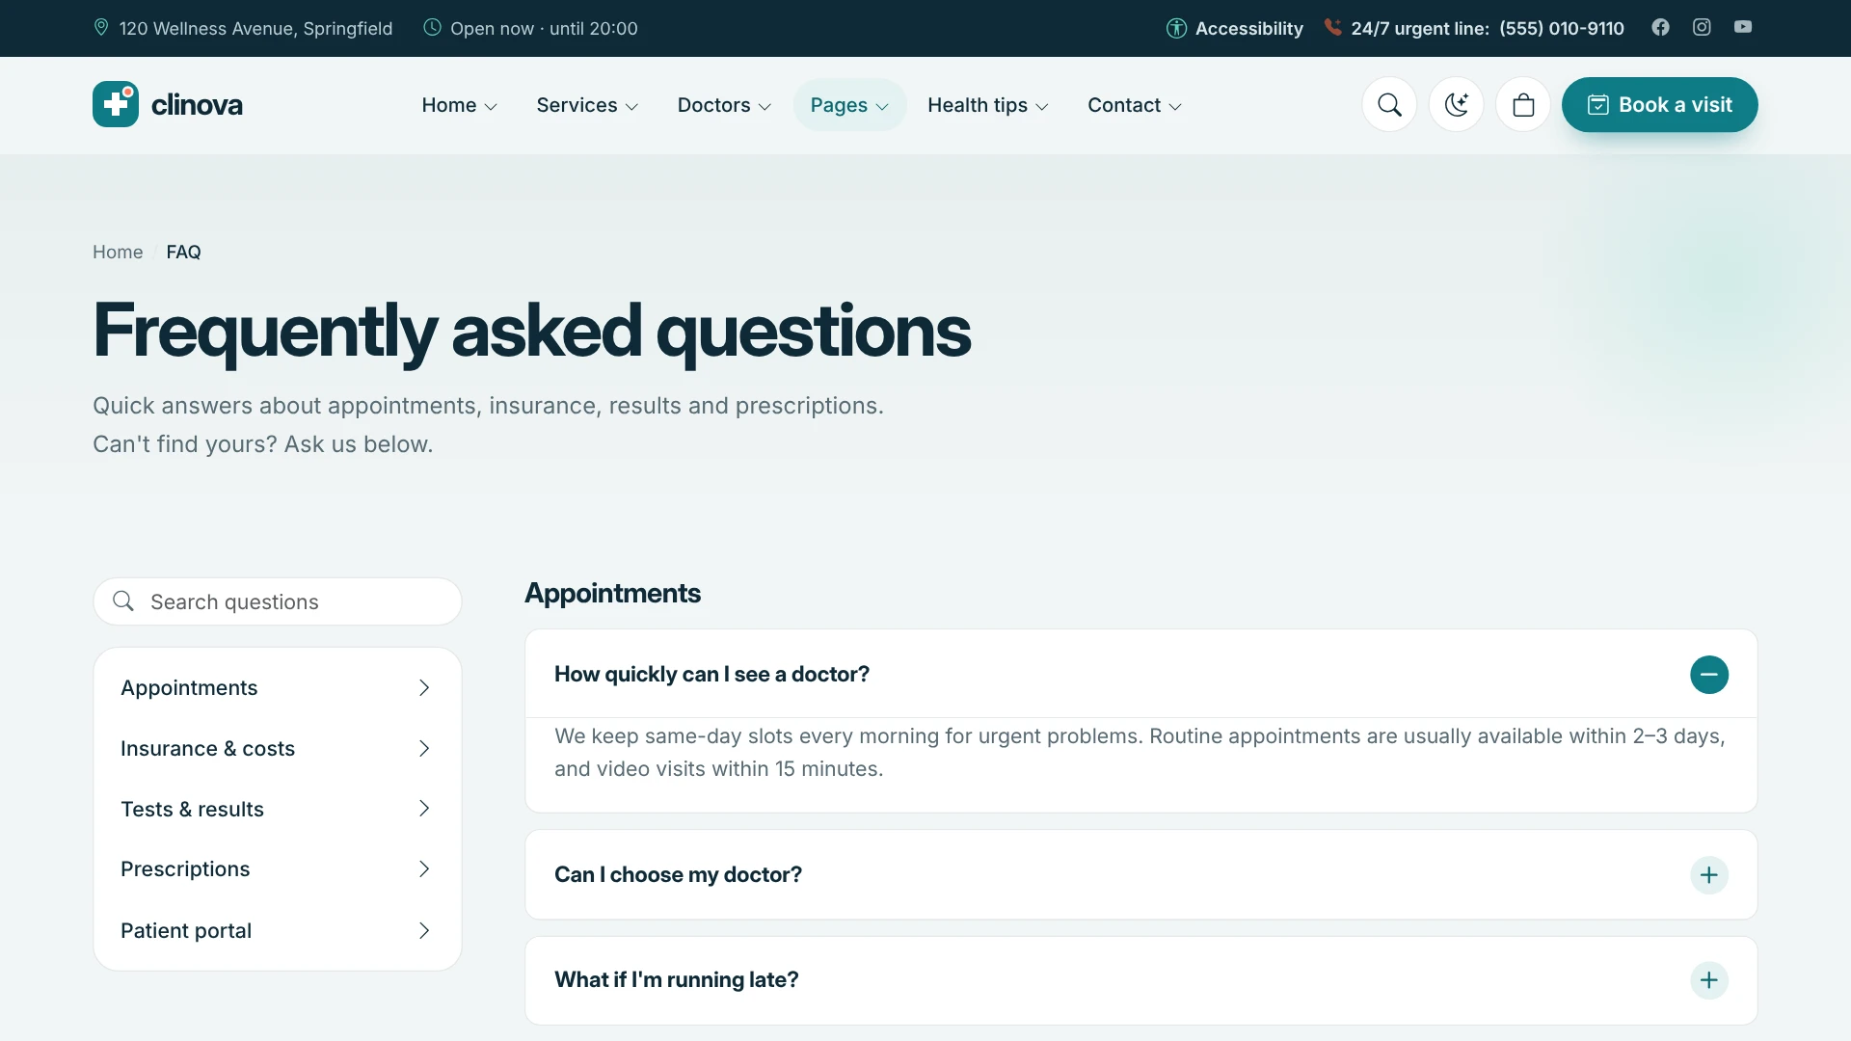1851x1041 pixels.
Task: Expand 'Can I choose my doctor?' with plus icon
Action: click(1708, 875)
